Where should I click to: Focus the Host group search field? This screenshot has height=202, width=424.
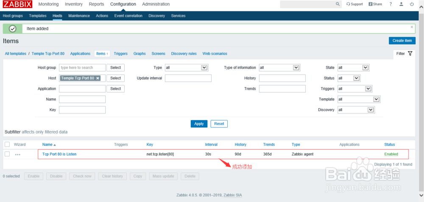82,67
